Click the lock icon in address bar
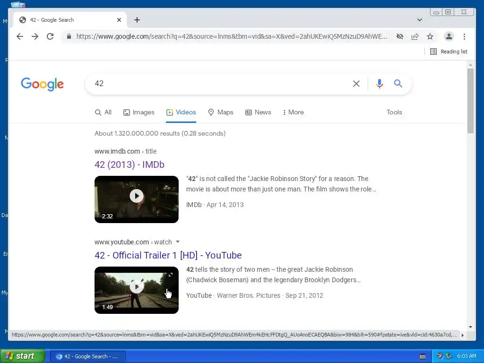The height and width of the screenshot is (363, 484). click(x=69, y=36)
